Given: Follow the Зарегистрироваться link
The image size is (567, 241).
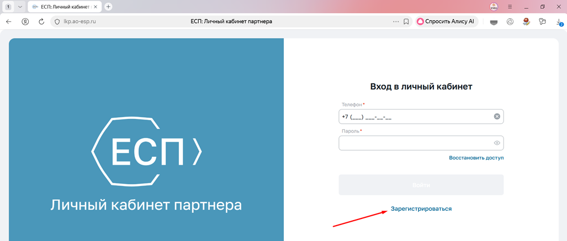Looking at the screenshot, I should pyautogui.click(x=421, y=209).
